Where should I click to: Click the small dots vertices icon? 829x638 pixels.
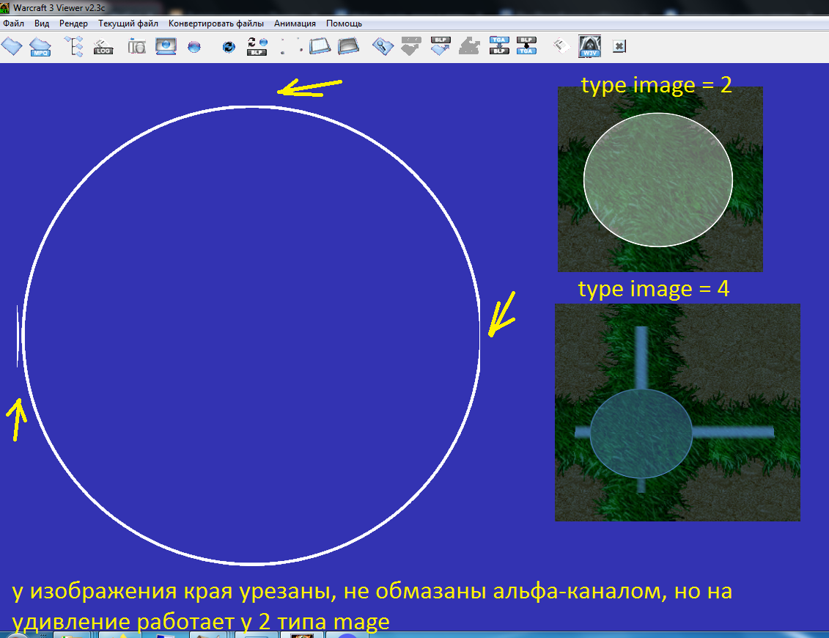click(x=291, y=46)
